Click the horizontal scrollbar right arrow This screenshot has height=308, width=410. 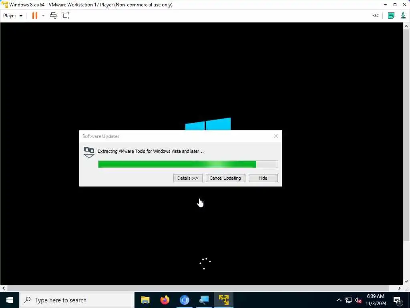click(x=399, y=288)
